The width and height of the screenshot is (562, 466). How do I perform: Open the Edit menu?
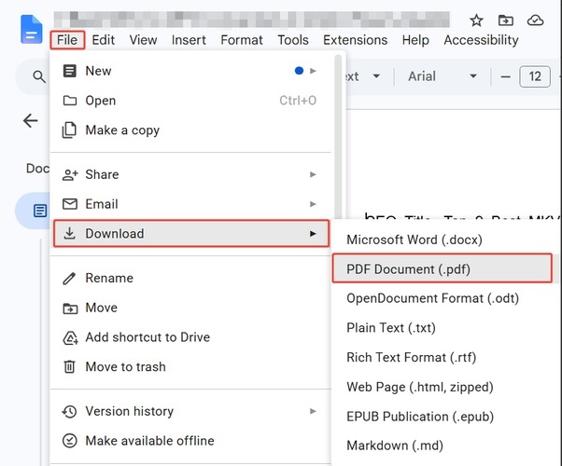tap(104, 40)
